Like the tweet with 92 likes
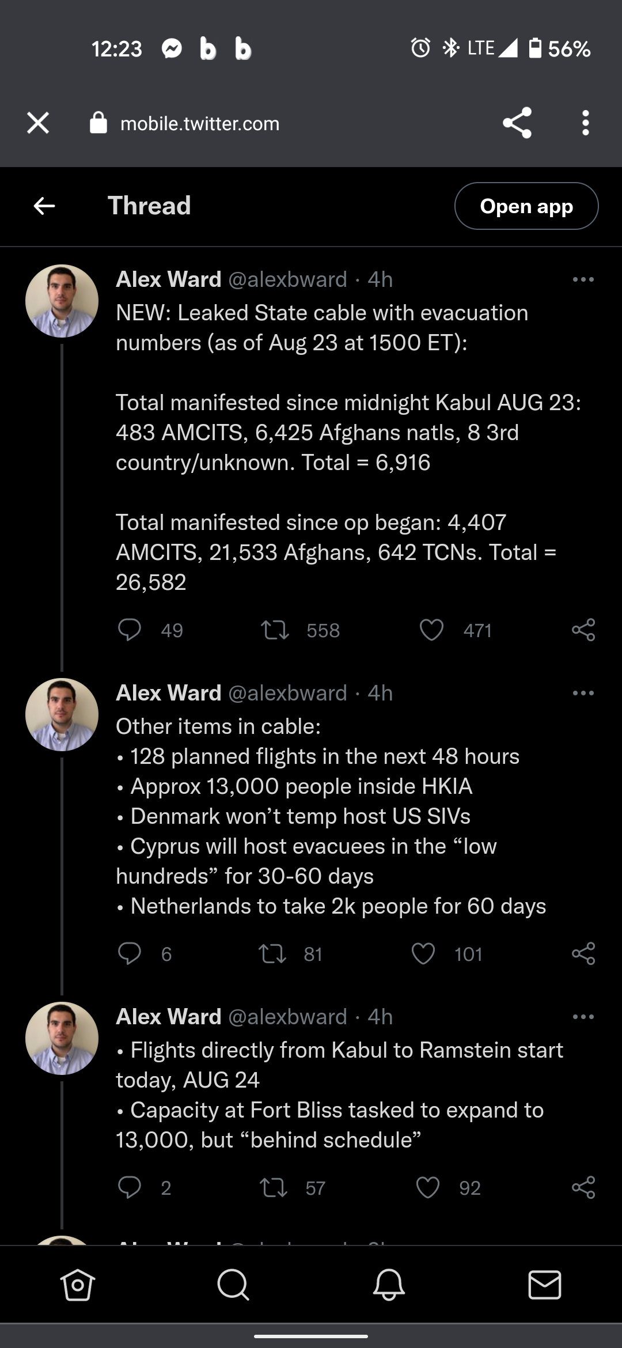The image size is (622, 1348). click(x=427, y=1188)
